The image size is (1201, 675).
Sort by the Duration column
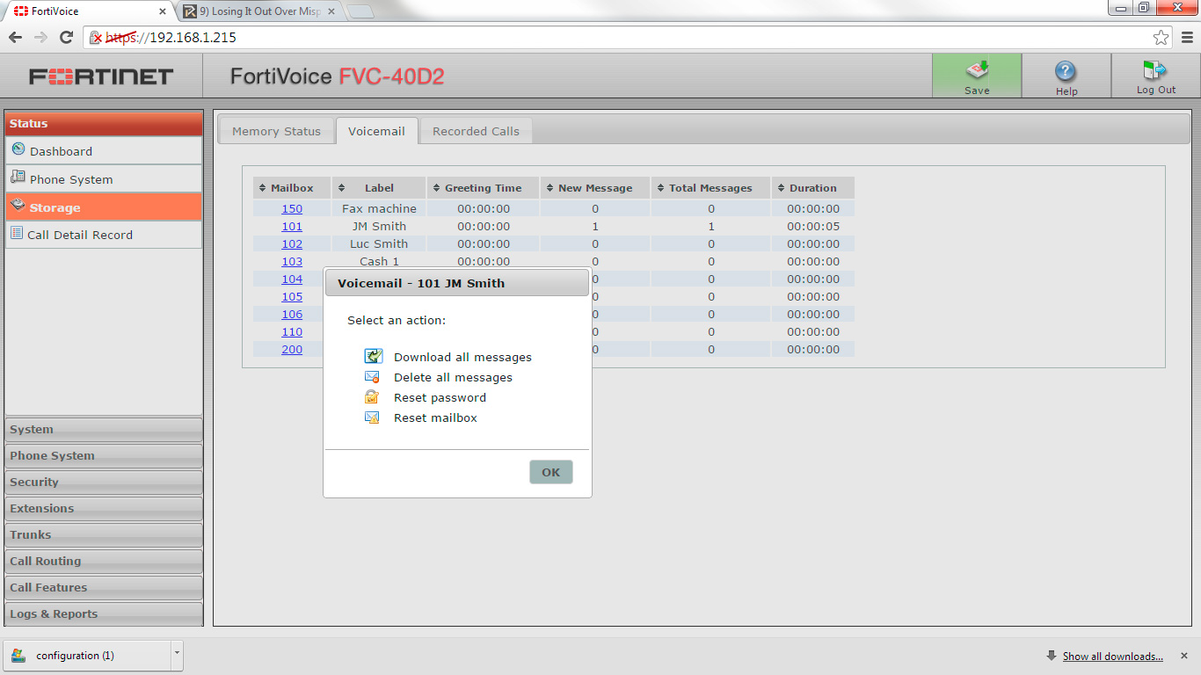(x=813, y=187)
